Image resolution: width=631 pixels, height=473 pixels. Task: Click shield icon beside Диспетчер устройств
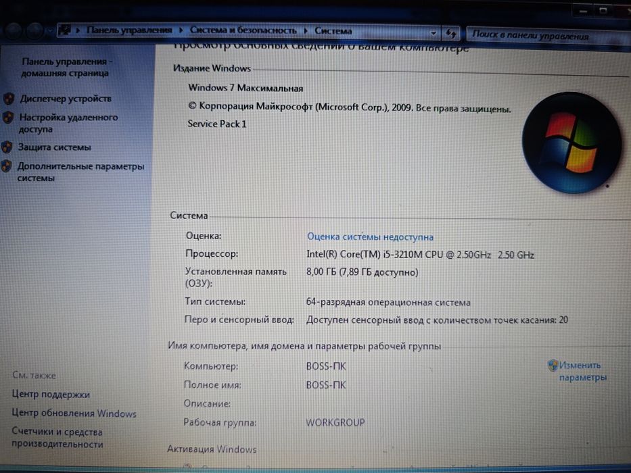9,99
